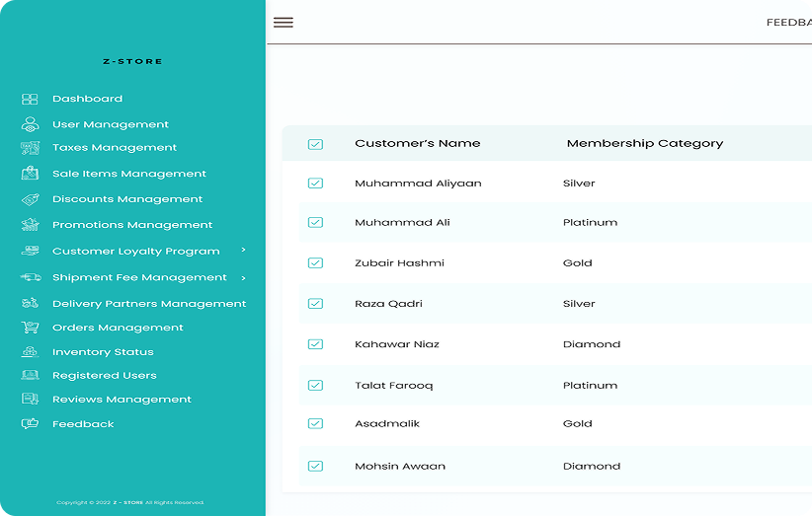Click the User Management icon
The height and width of the screenshot is (516, 812).
tap(30, 124)
